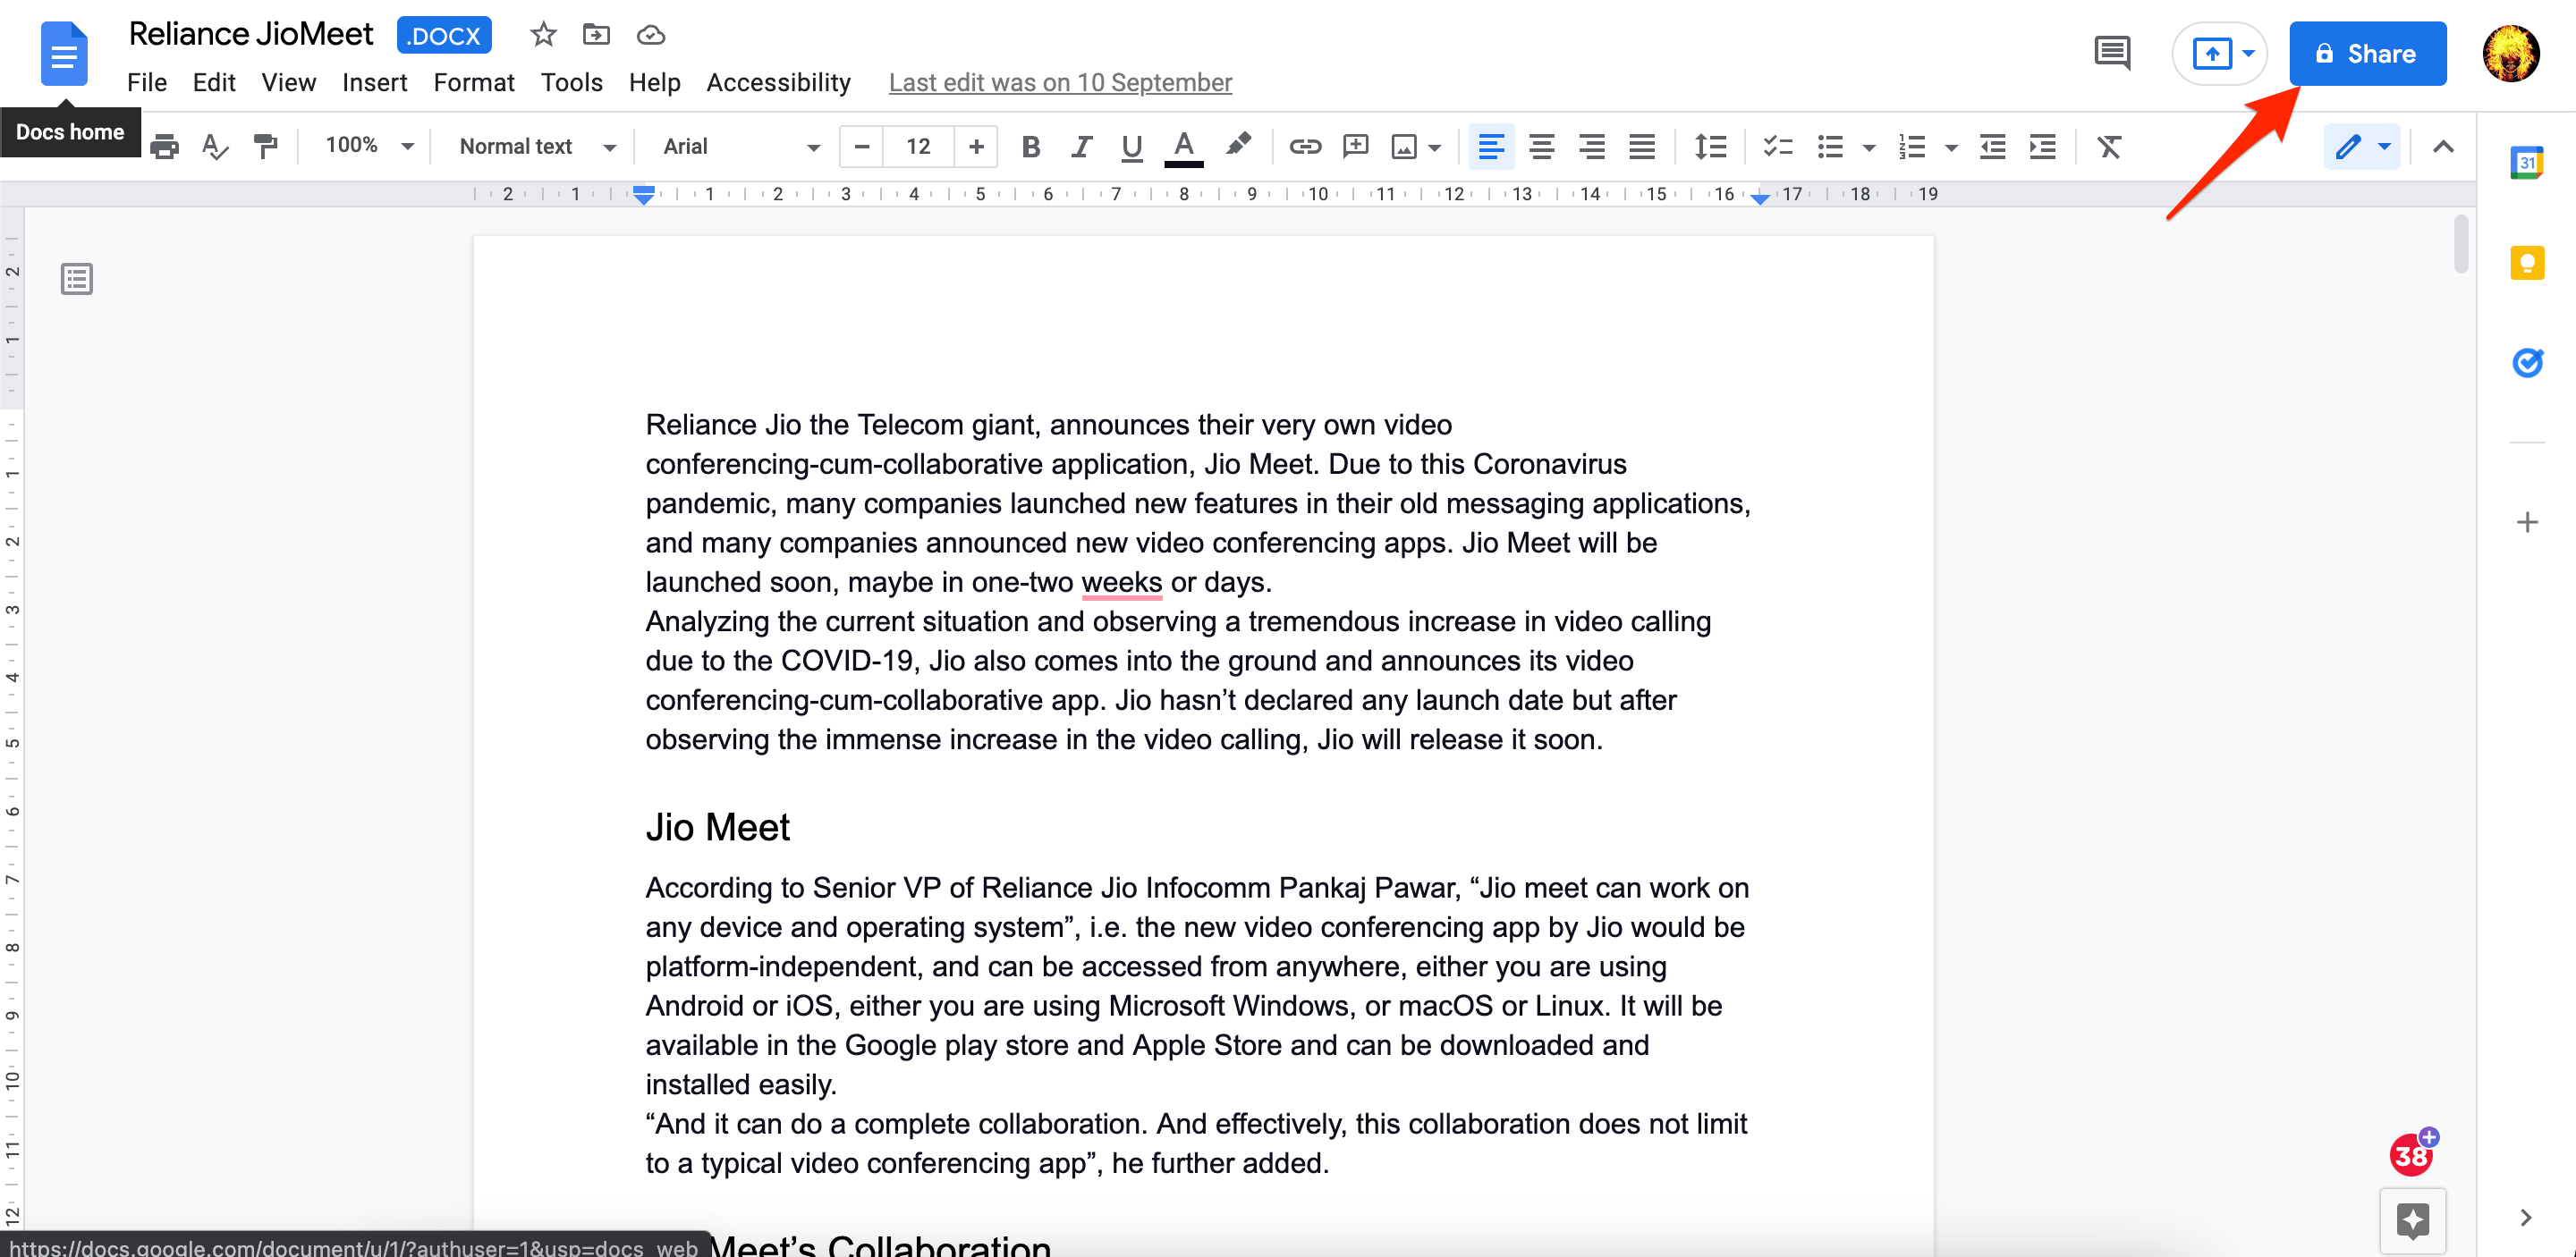The height and width of the screenshot is (1257, 2576).
Task: Toggle justified text alignment
Action: click(x=1641, y=148)
